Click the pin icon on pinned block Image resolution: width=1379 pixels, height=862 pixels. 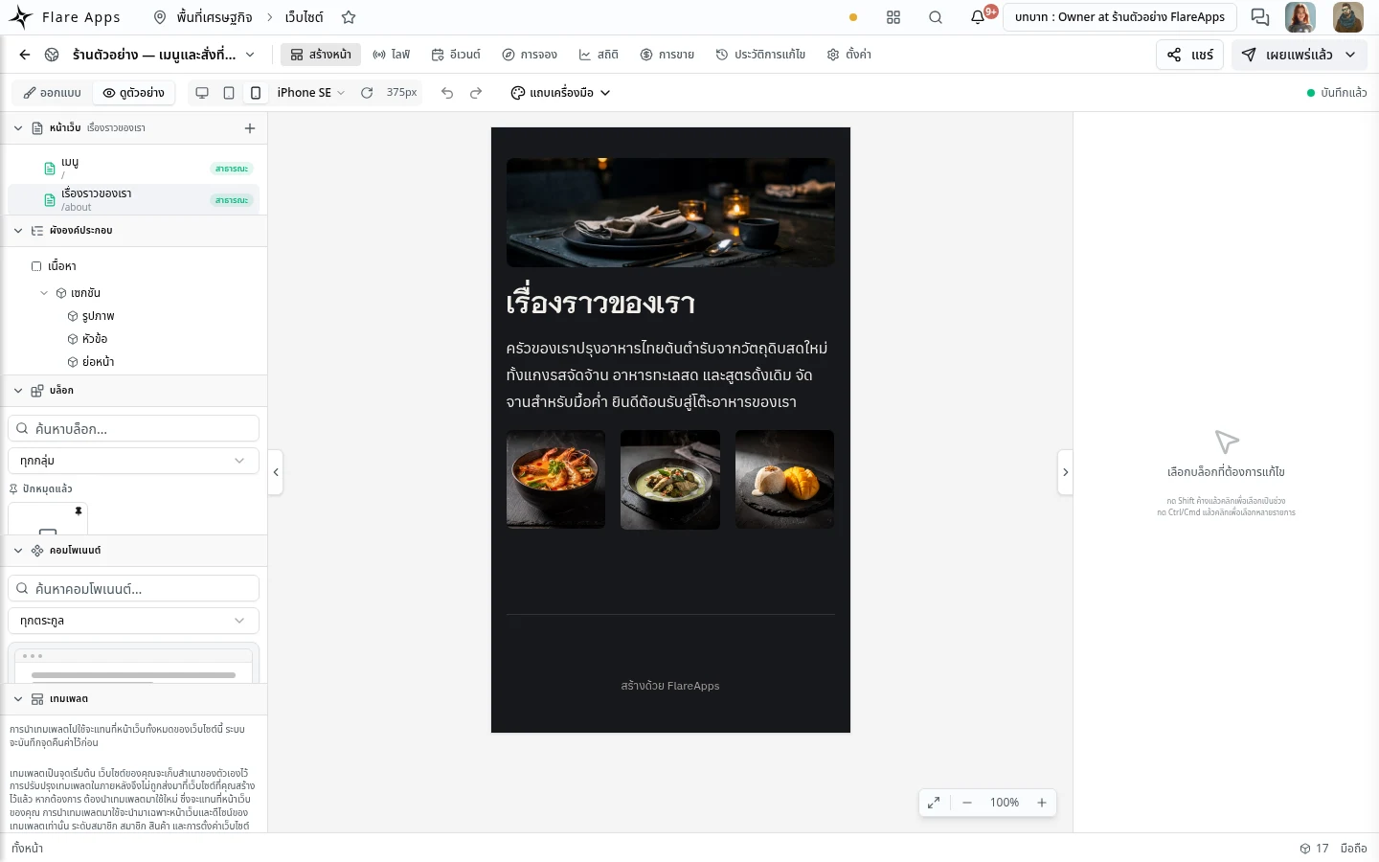pyautogui.click(x=79, y=511)
